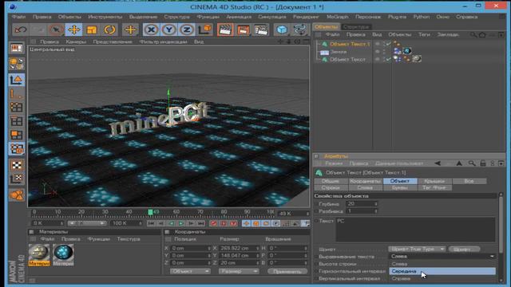The height and width of the screenshot is (287, 511).
Task: Open the MoGraph menu
Action: pyautogui.click(x=337, y=17)
